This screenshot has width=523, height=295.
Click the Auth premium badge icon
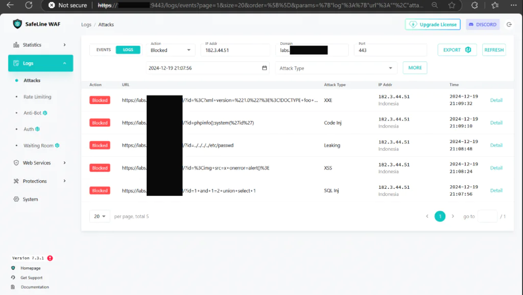pyautogui.click(x=37, y=129)
